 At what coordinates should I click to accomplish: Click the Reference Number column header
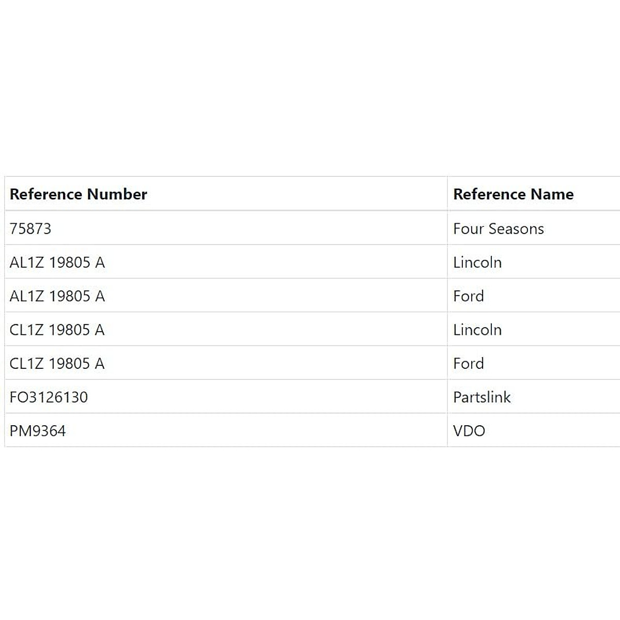tap(79, 194)
